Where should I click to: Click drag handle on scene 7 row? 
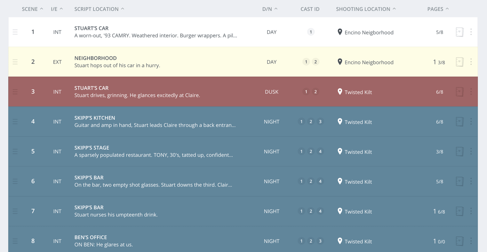click(15, 211)
